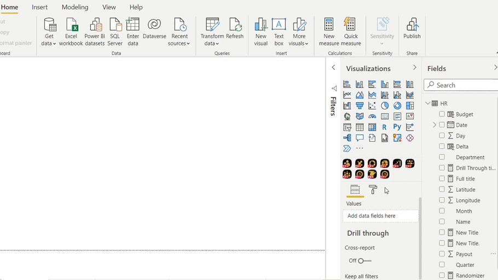Expand the Date hierarchy field
Viewport: 498px width, 280px height.
tap(435, 125)
